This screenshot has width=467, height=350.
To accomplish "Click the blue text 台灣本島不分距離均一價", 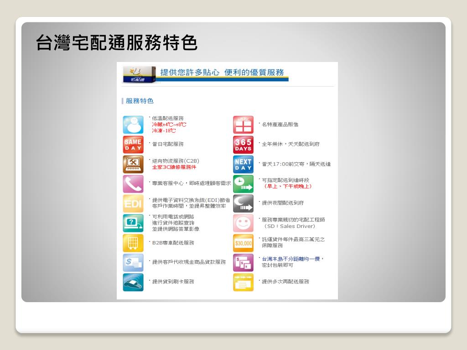I will coord(291,259).
